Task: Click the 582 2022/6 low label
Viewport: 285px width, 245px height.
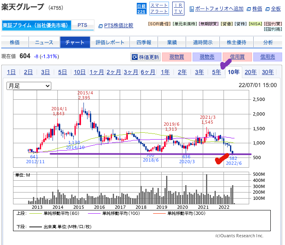Action: click(x=234, y=161)
